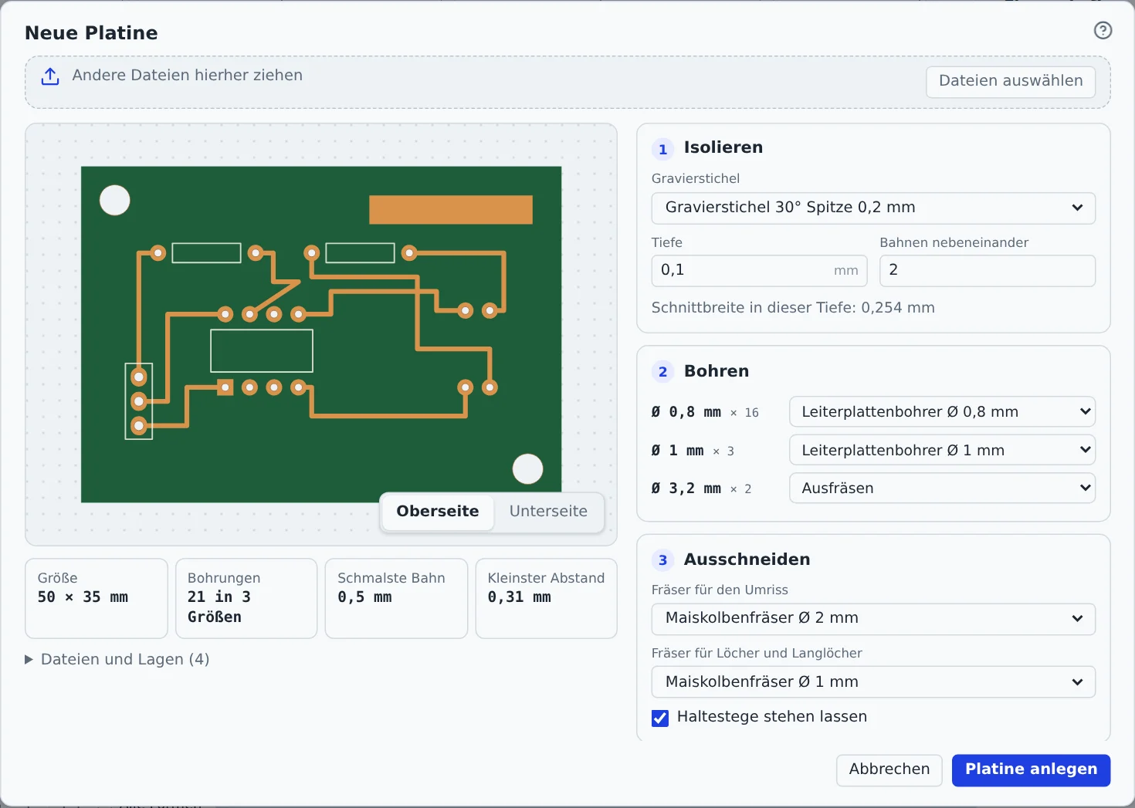
Task: Switch preview to Unterseite
Action: [548, 512]
